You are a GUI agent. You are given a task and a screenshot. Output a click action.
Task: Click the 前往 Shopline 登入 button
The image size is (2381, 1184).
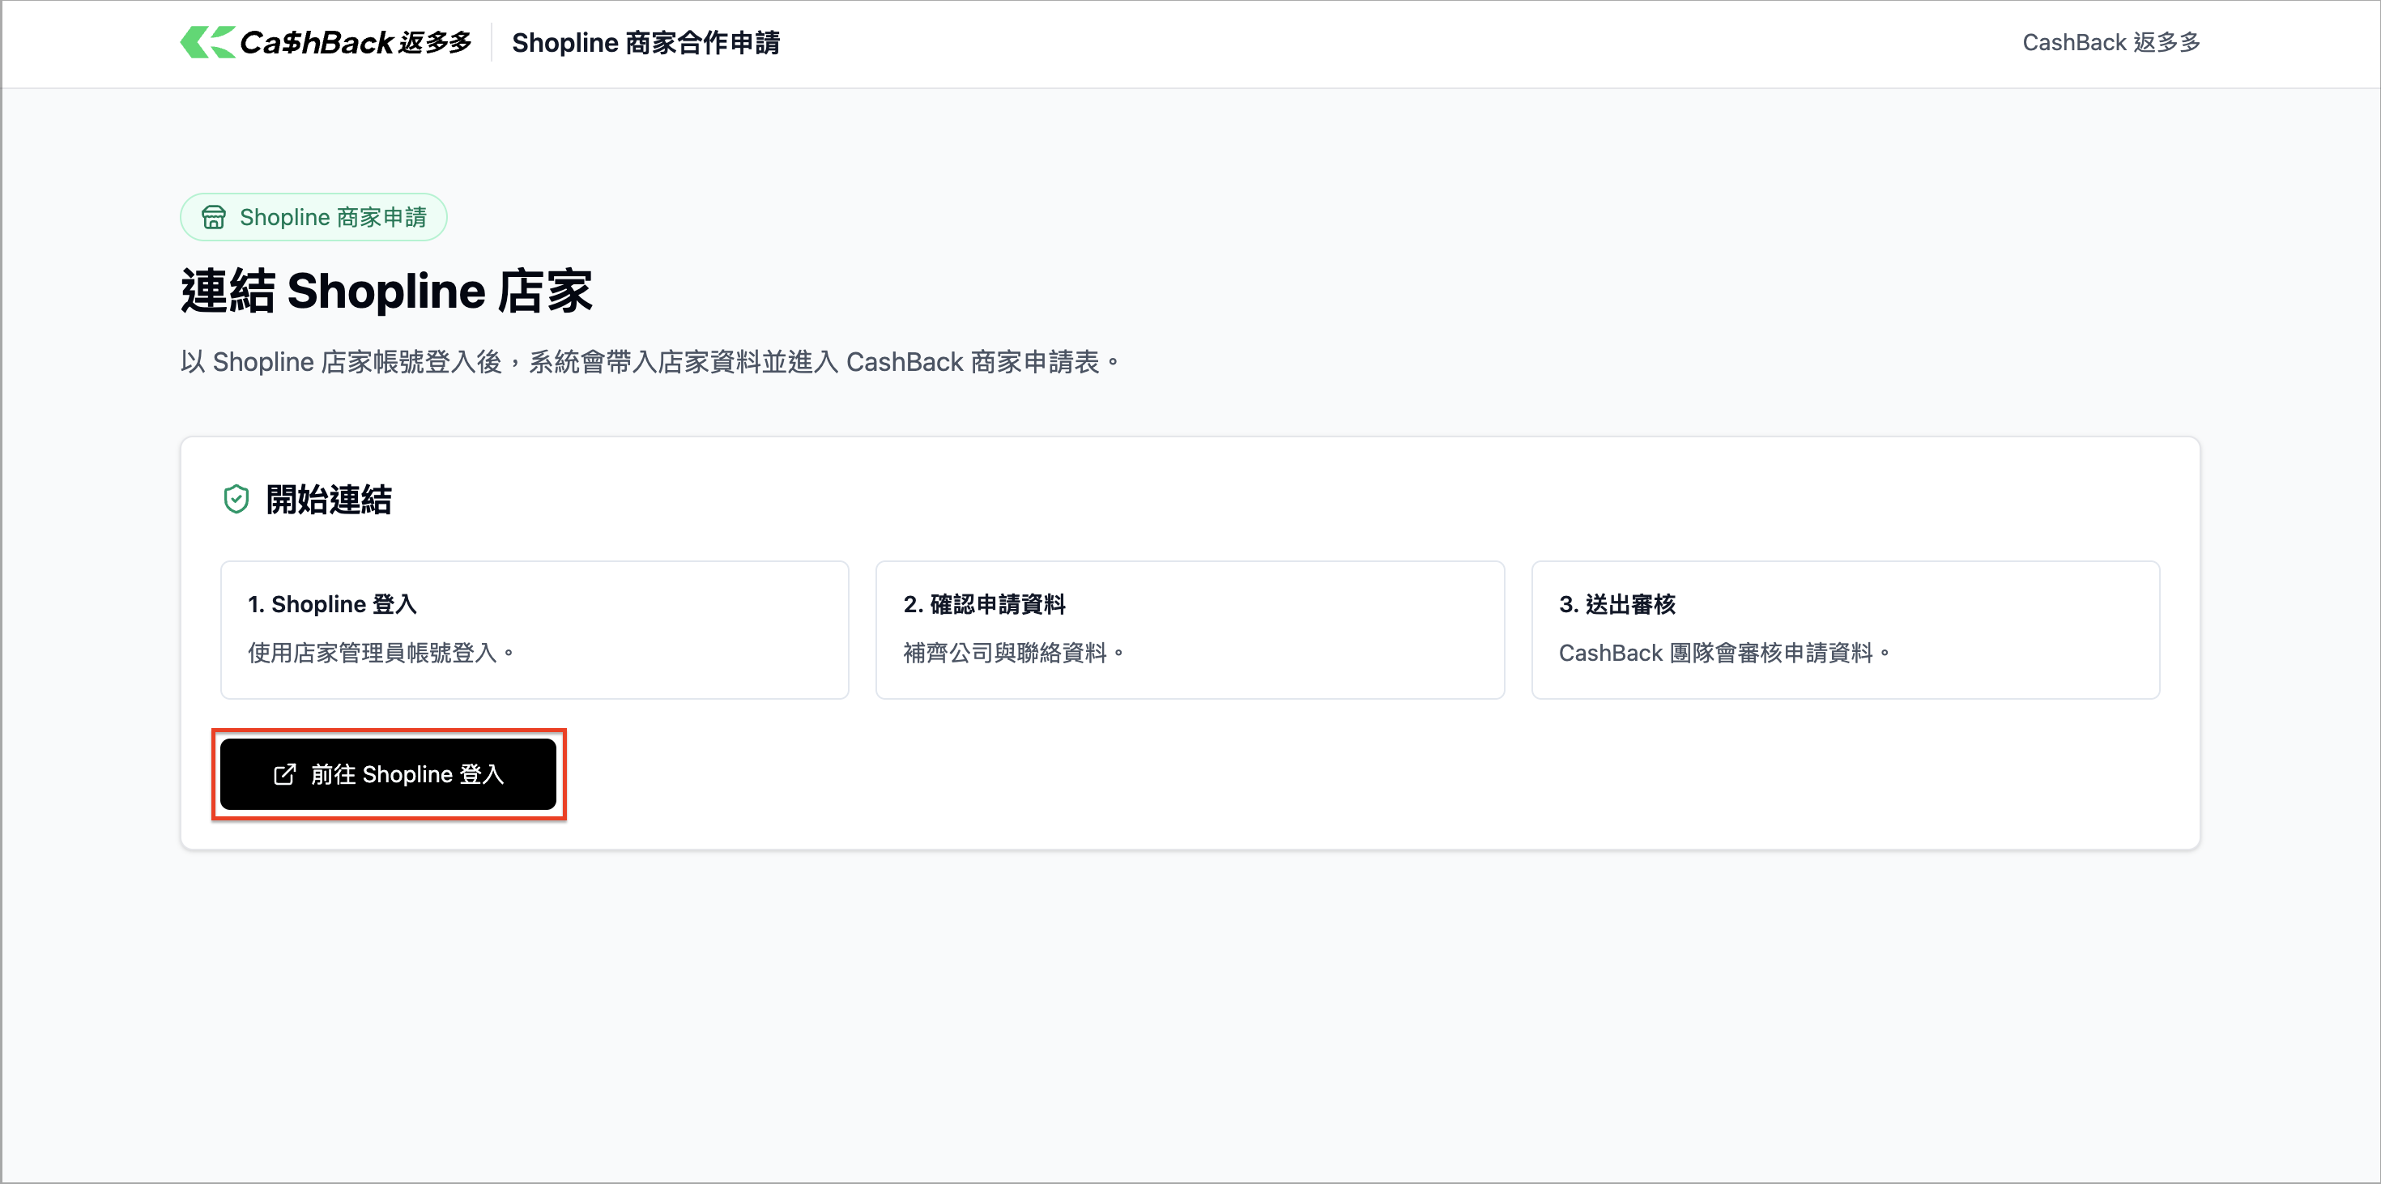click(388, 773)
